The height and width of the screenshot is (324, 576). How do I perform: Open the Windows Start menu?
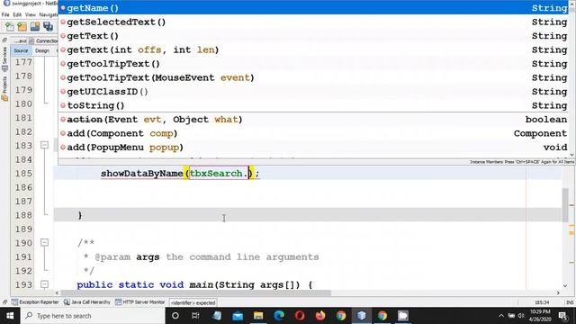tap(10, 316)
